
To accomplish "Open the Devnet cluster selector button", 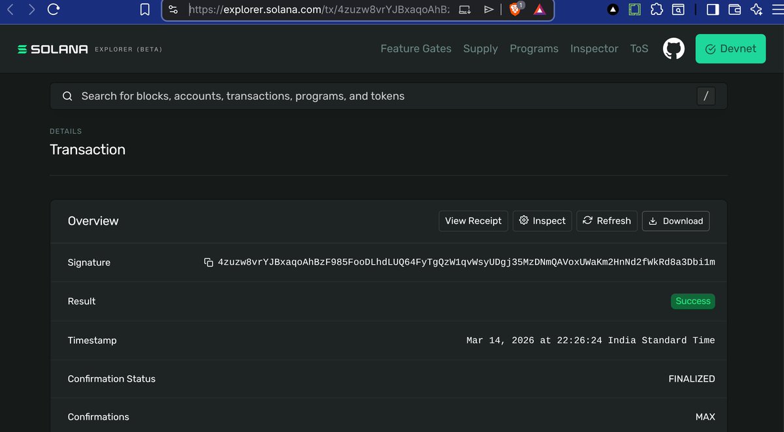I will pos(730,48).
